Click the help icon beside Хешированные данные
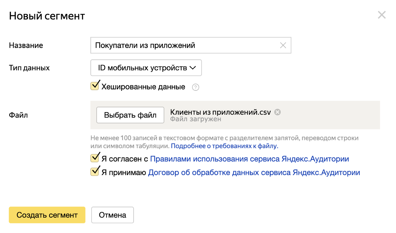 (x=195, y=87)
